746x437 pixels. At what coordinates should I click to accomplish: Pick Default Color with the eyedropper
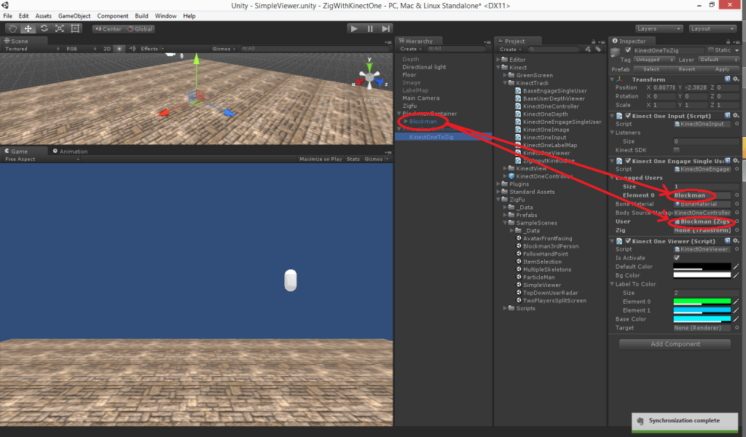[737, 267]
